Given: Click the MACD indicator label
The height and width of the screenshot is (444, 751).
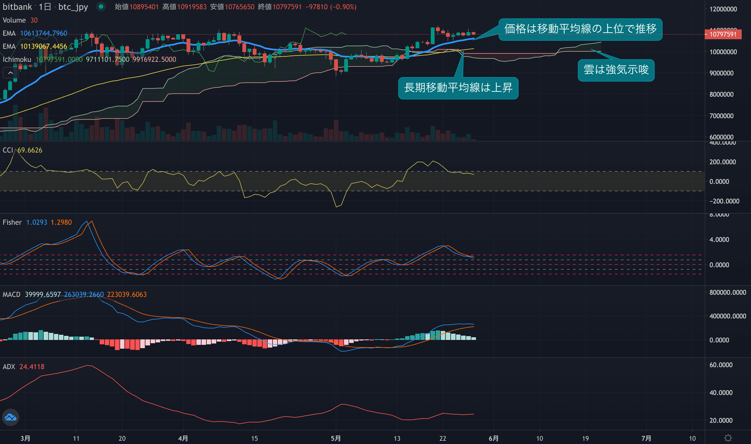Looking at the screenshot, I should point(11,294).
